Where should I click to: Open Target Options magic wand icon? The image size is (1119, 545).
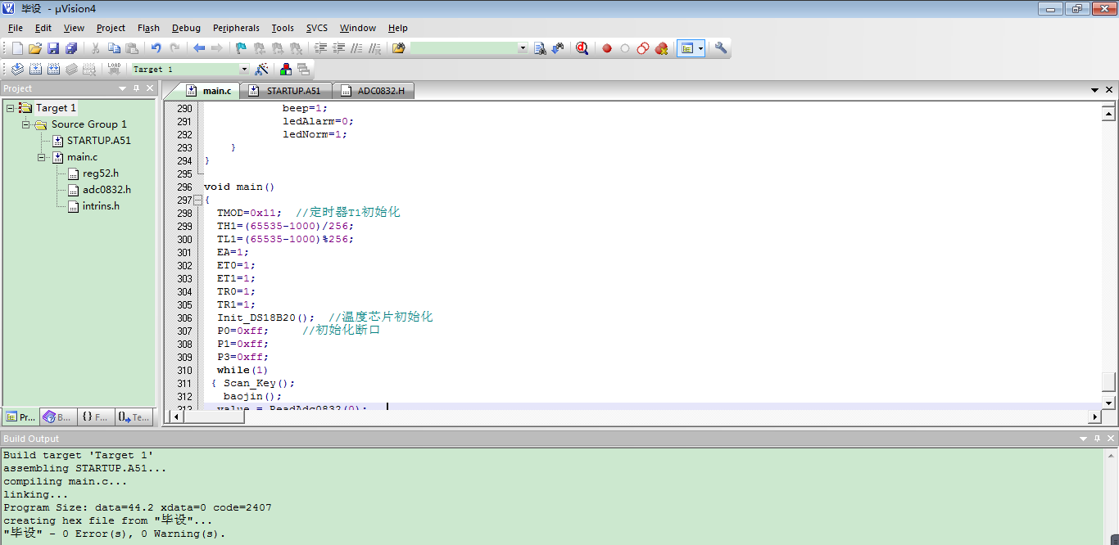262,70
